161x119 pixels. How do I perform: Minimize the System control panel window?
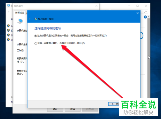coord(129,6)
